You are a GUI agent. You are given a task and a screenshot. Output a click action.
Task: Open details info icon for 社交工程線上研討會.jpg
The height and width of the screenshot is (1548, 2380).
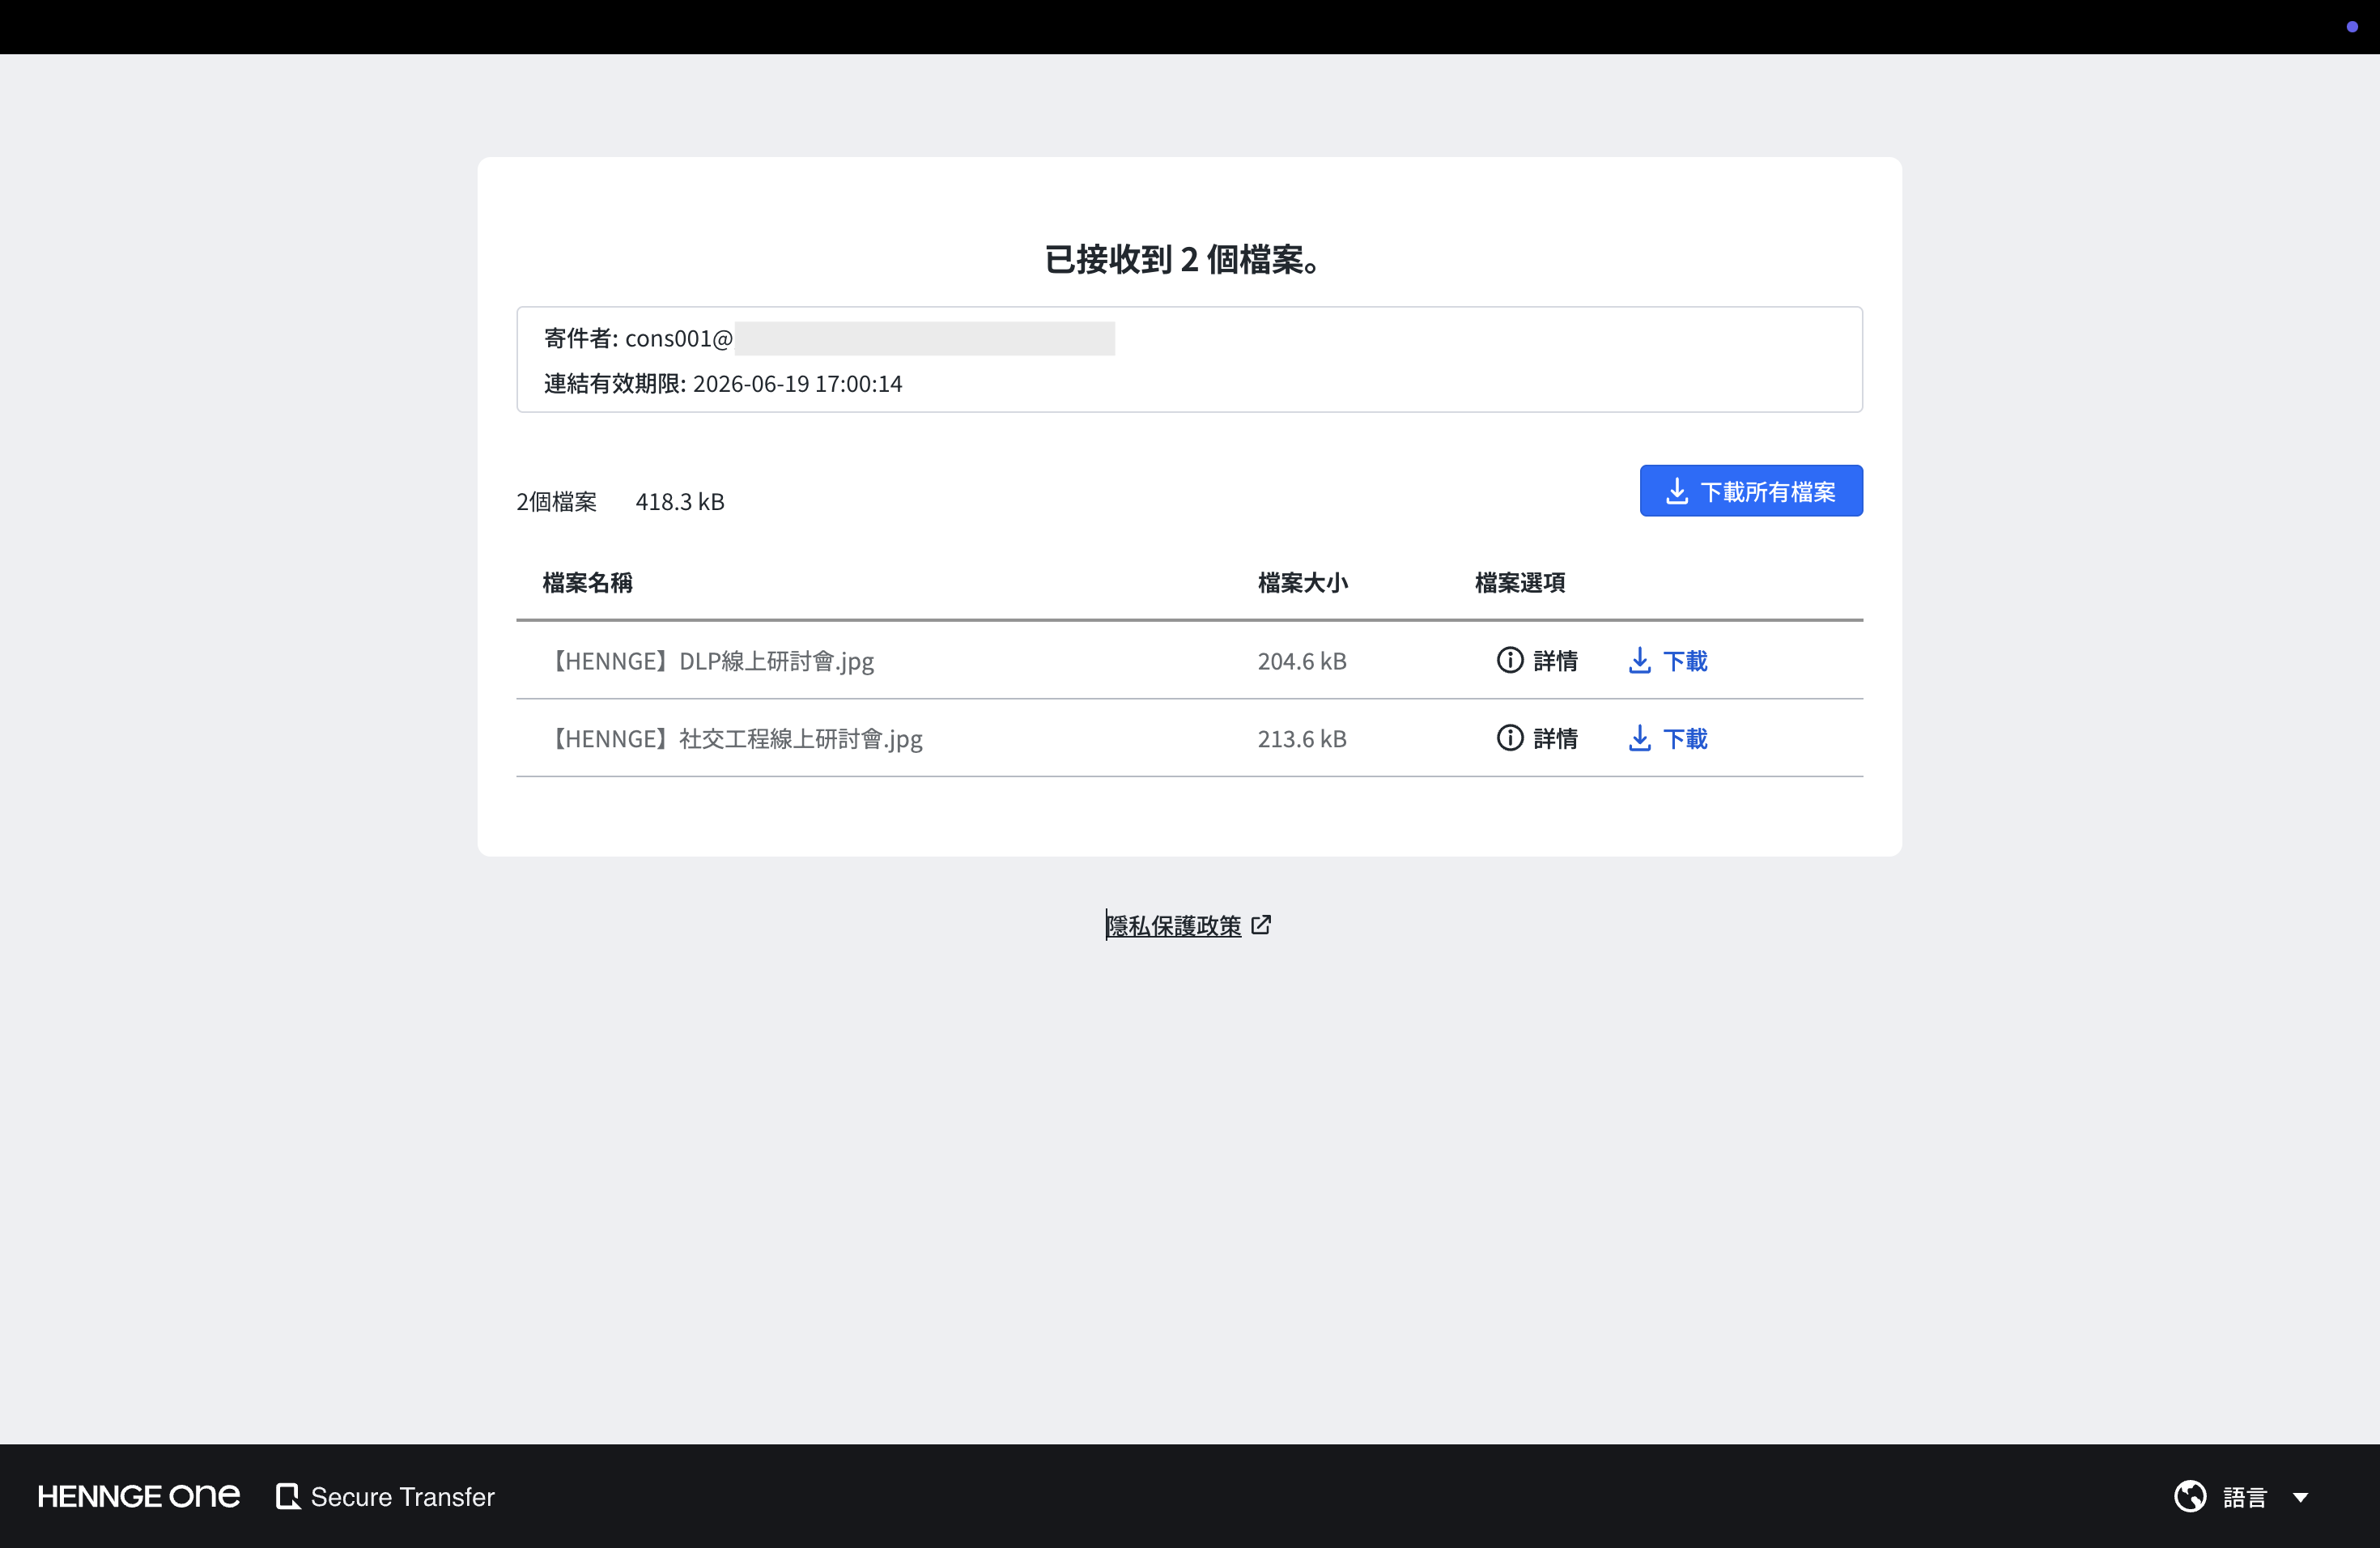[1510, 738]
